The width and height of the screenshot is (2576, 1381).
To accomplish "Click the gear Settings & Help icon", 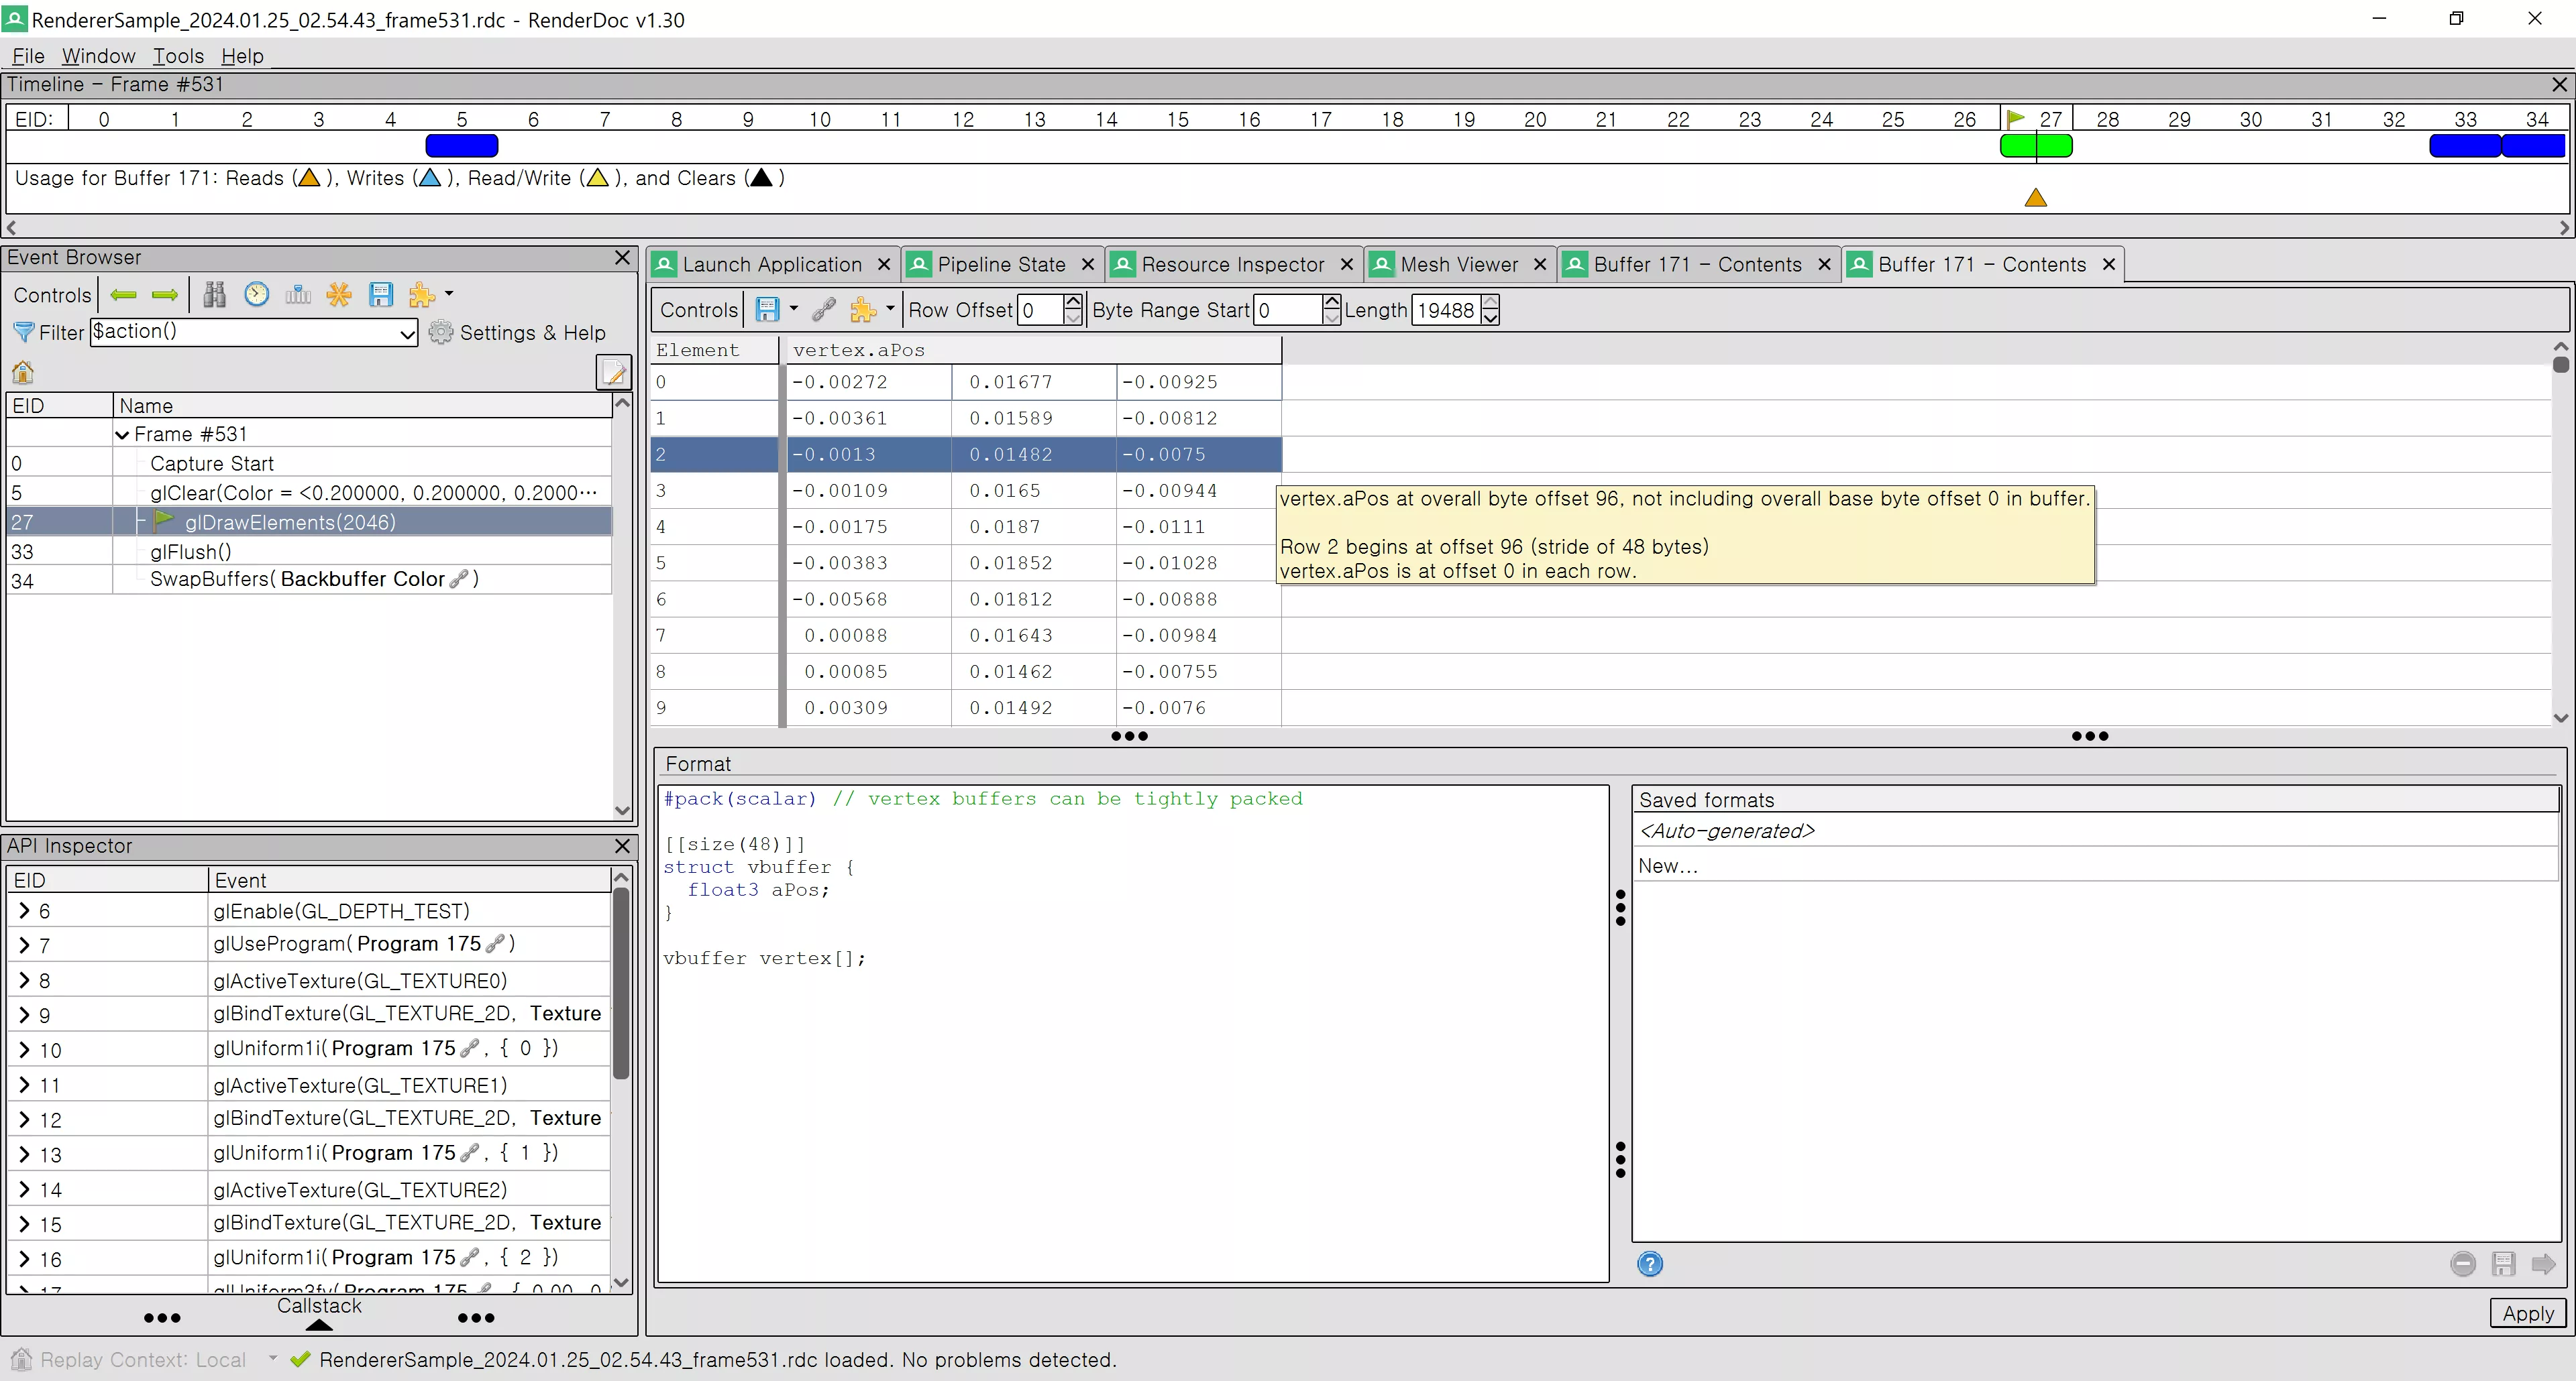I will click(x=440, y=332).
